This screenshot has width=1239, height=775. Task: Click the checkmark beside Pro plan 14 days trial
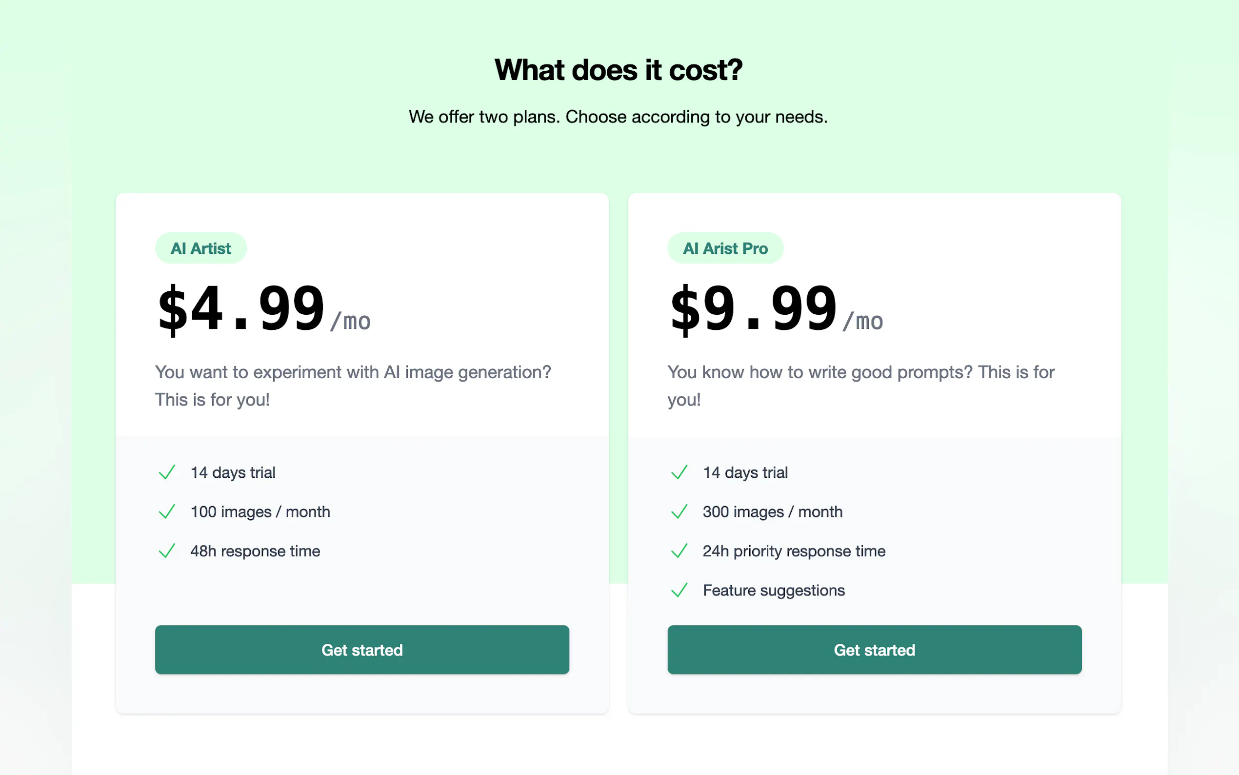pos(679,472)
